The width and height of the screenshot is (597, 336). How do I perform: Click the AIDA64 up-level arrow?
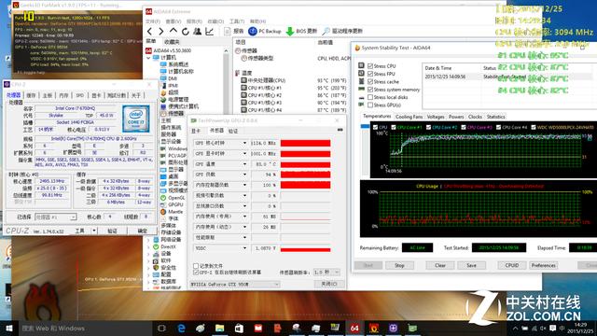(x=174, y=31)
